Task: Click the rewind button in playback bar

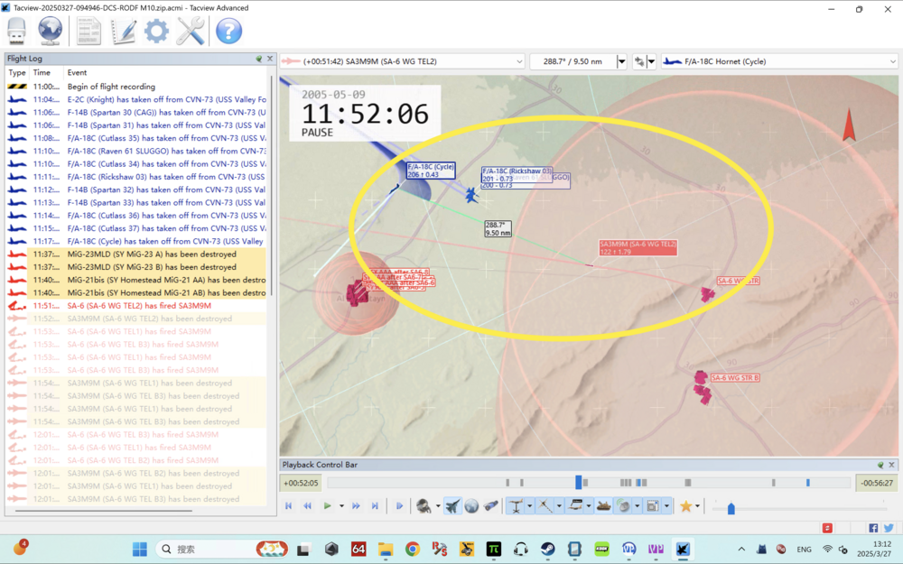Action: (308, 506)
